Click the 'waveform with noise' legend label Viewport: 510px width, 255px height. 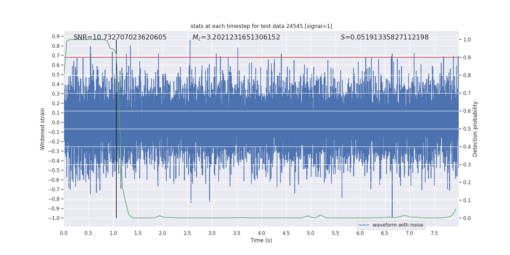[398, 225]
